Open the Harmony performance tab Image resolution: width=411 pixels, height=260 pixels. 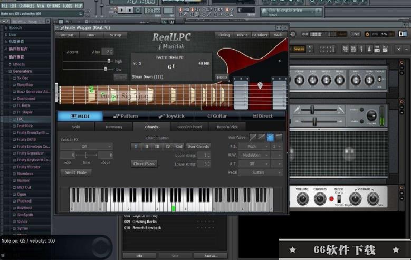114,127
